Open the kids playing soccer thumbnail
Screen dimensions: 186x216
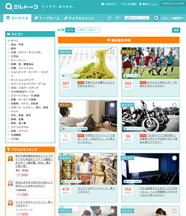coord(150,63)
